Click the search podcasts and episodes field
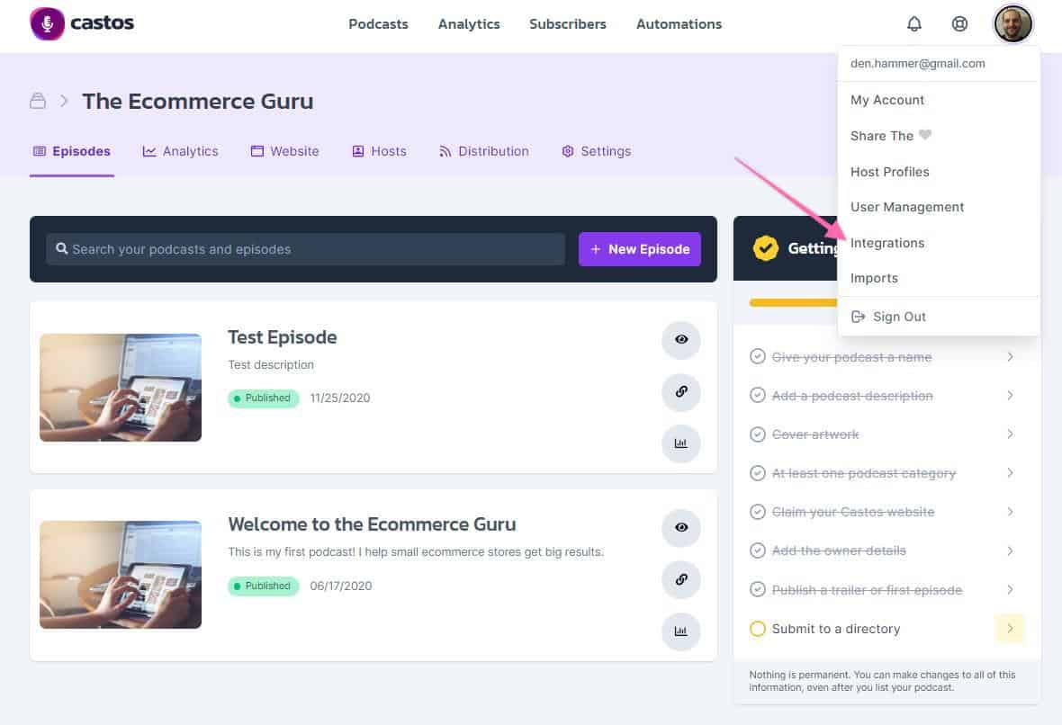The image size is (1062, 725). [x=305, y=249]
